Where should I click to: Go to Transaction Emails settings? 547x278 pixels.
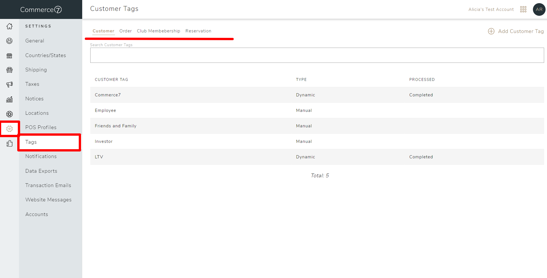click(x=48, y=185)
